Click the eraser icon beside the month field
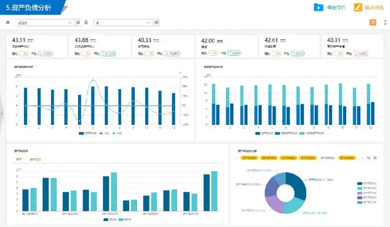This screenshot has height=227, width=390. pyautogui.click(x=156, y=23)
